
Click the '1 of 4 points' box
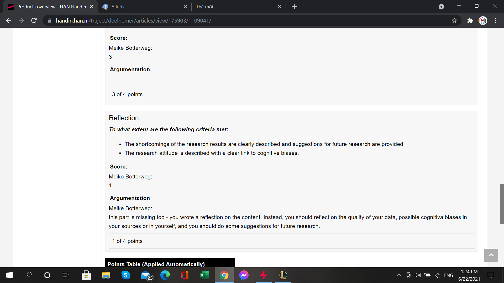[292, 241]
